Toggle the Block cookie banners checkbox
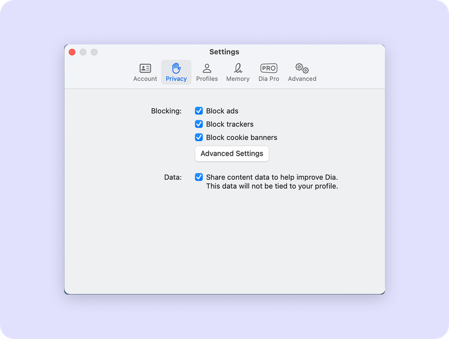This screenshot has width=449, height=339. click(x=199, y=137)
